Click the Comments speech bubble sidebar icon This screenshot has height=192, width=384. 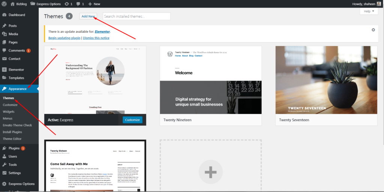click(x=4, y=50)
